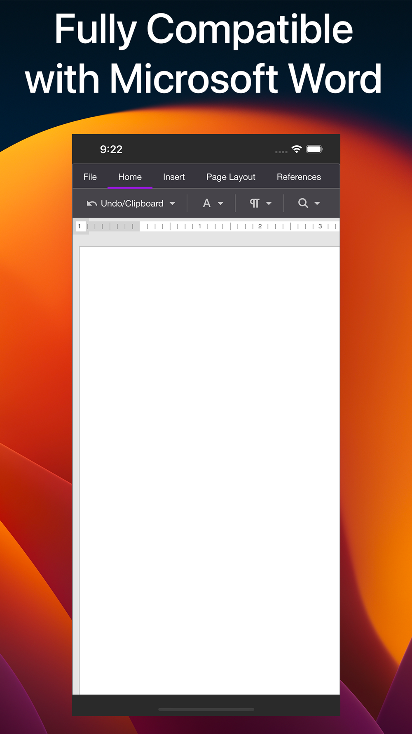
Task: Open the File tab
Action: [90, 177]
